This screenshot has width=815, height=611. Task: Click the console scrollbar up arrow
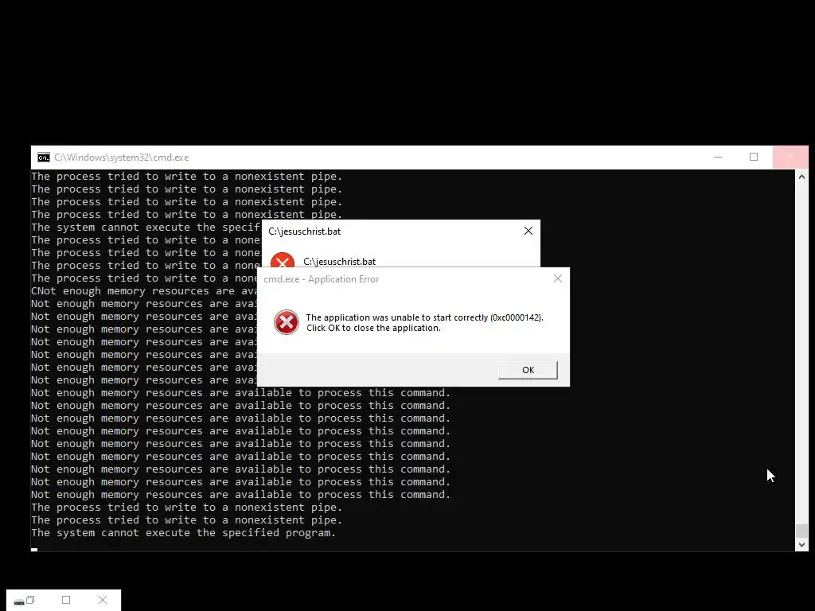coord(801,177)
